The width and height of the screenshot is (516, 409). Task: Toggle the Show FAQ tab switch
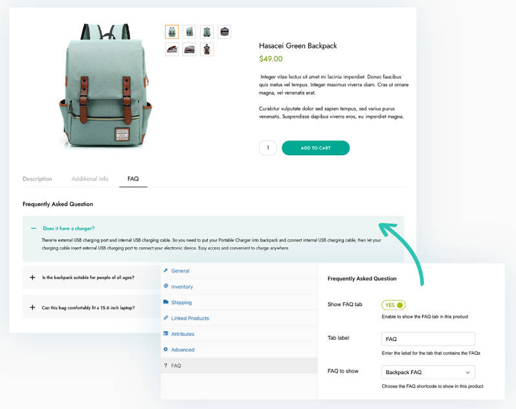click(394, 305)
